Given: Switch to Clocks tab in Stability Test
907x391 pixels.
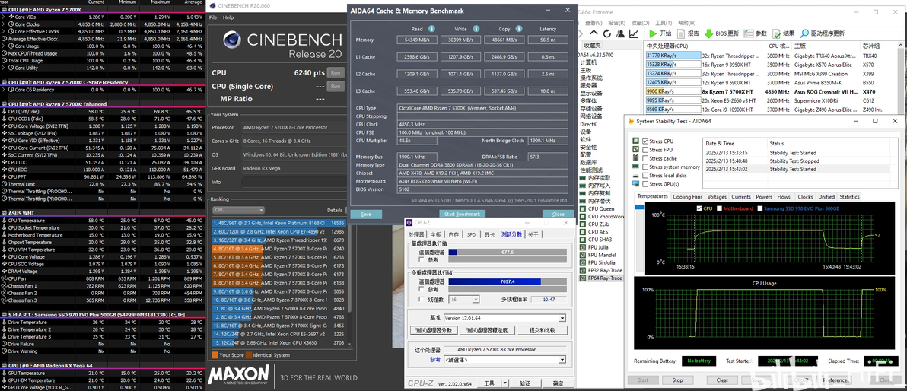Looking at the screenshot, I should pyautogui.click(x=804, y=197).
